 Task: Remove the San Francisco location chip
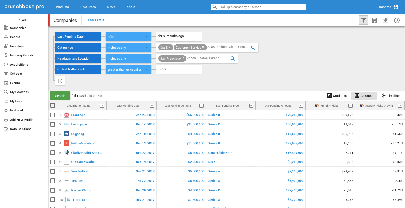point(182,58)
